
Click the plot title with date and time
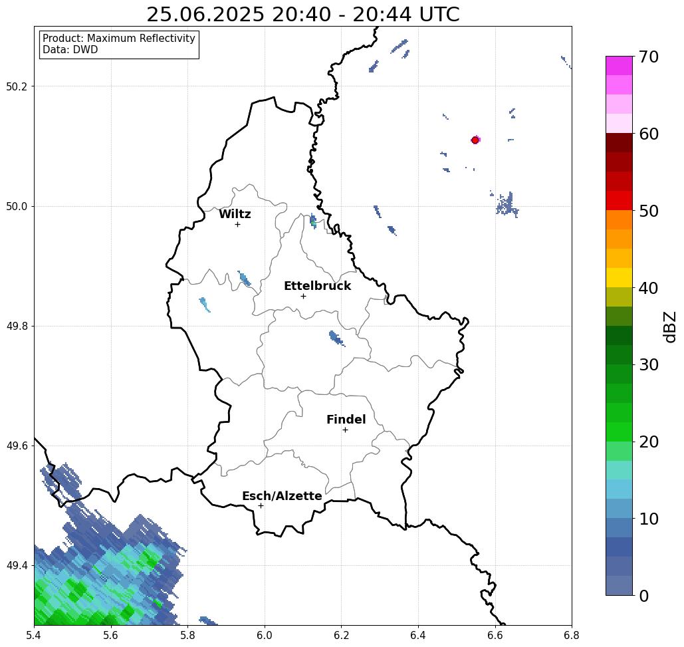click(302, 15)
